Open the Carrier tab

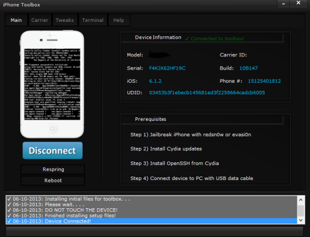40,20
